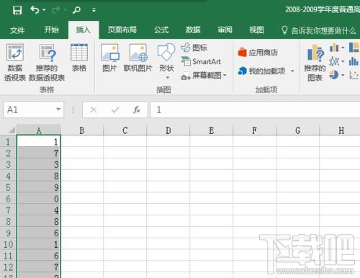Click the 图标 icons button

(194, 48)
